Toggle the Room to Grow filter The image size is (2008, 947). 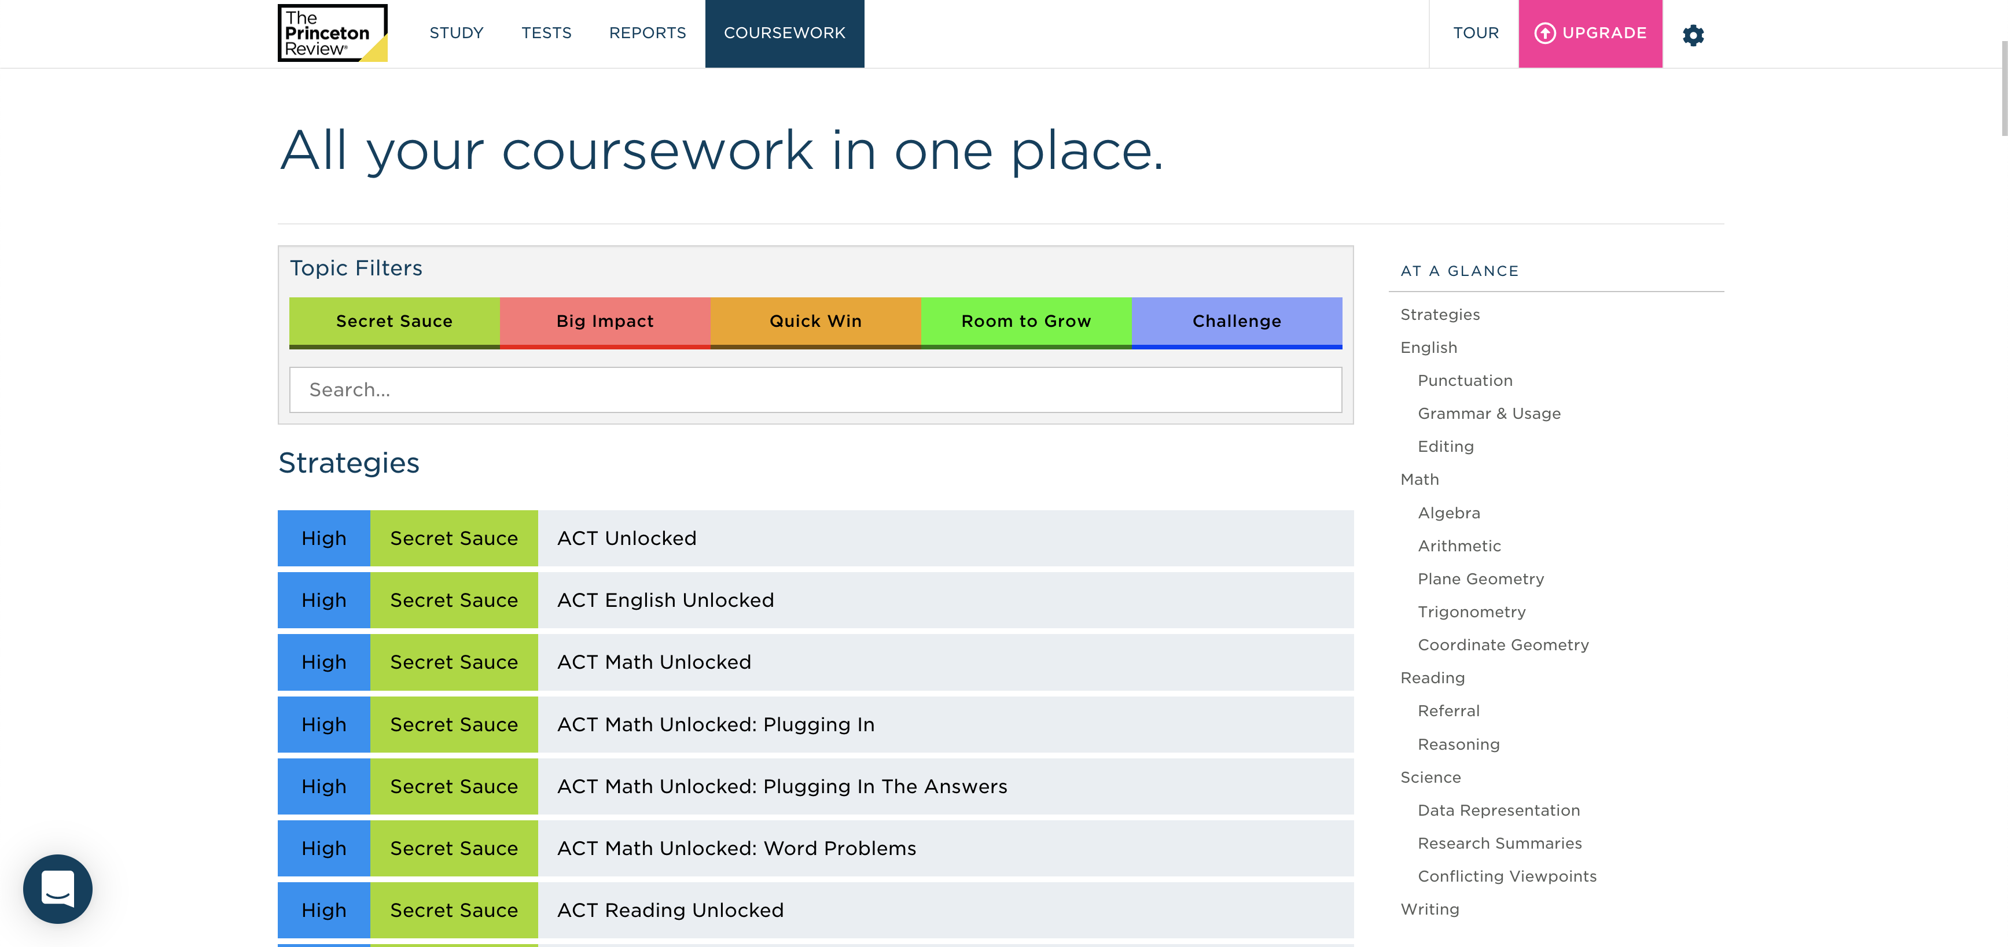(x=1025, y=321)
